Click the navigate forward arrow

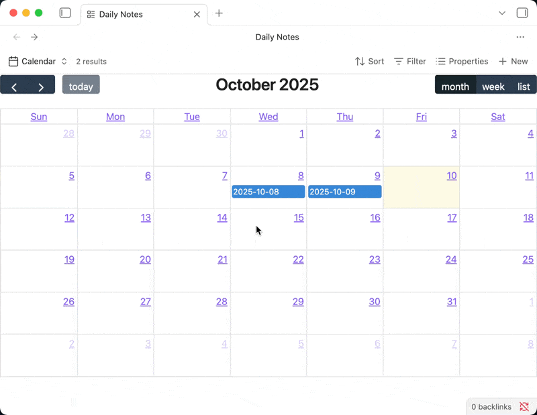tap(34, 38)
